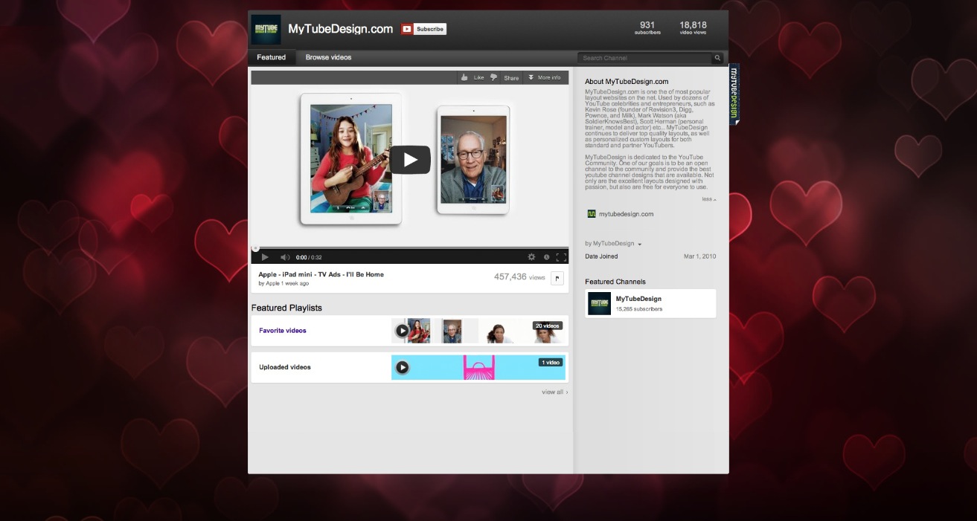The width and height of the screenshot is (977, 521).
Task: Click the vertical MyTubeDesign side banner
Action: (734, 94)
